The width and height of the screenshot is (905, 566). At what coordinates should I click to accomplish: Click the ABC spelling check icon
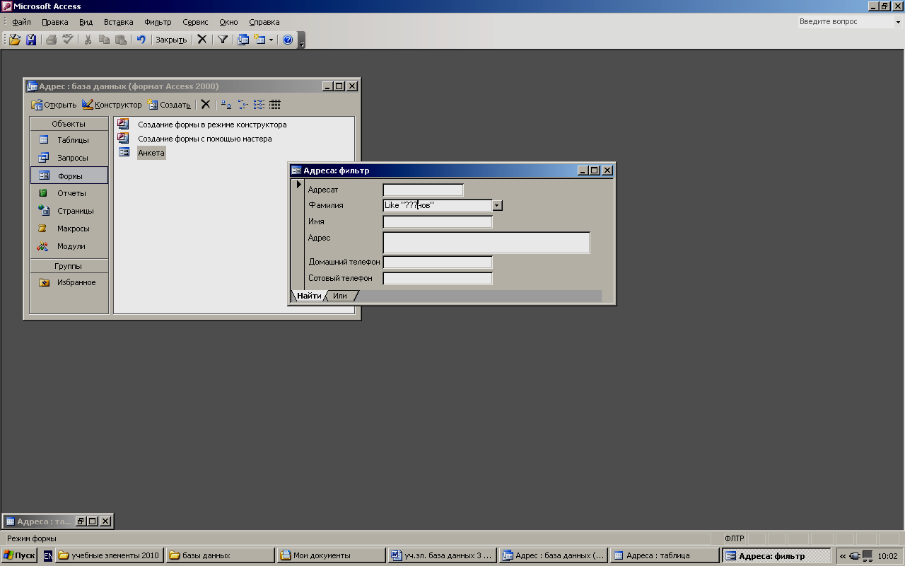(68, 40)
